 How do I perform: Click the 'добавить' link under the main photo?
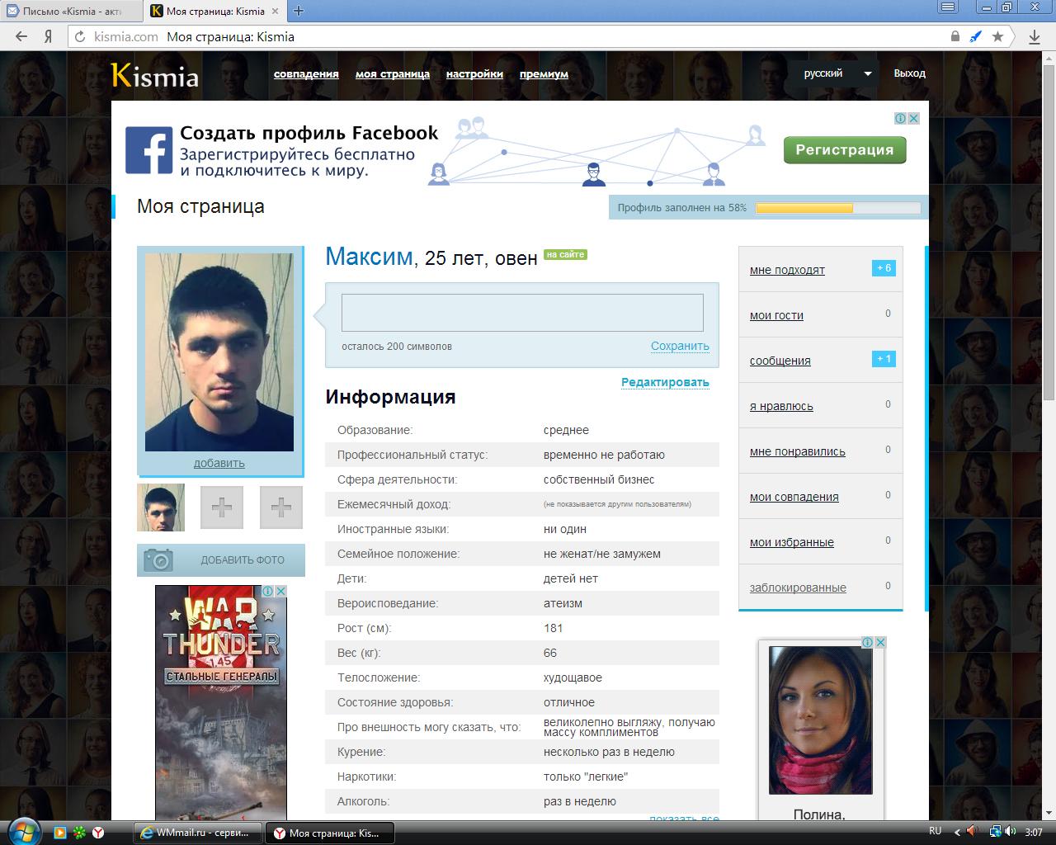(219, 463)
